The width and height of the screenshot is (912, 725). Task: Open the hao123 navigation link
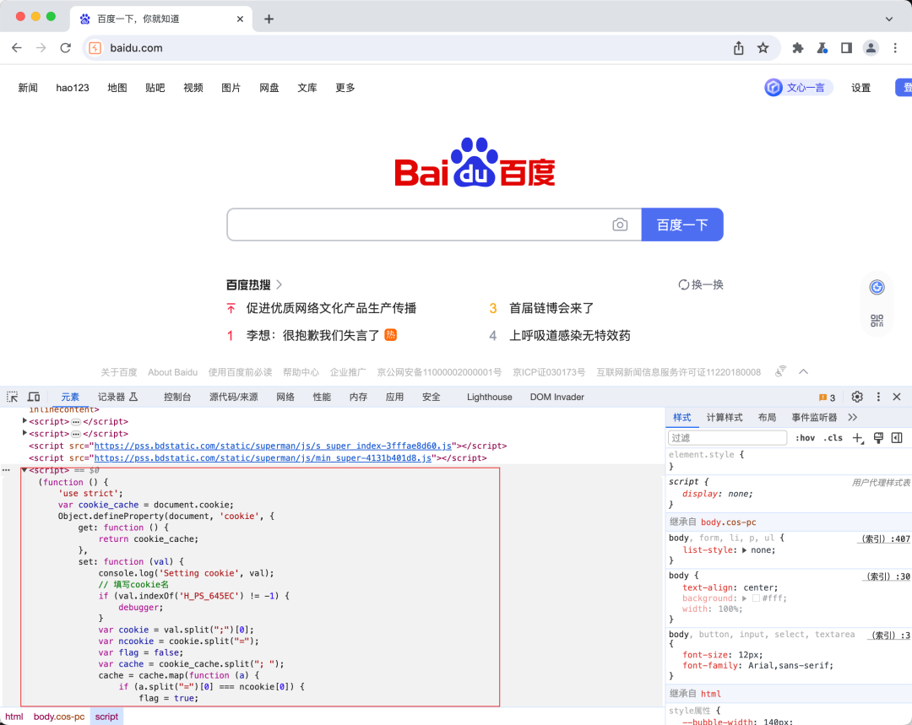[x=73, y=88]
